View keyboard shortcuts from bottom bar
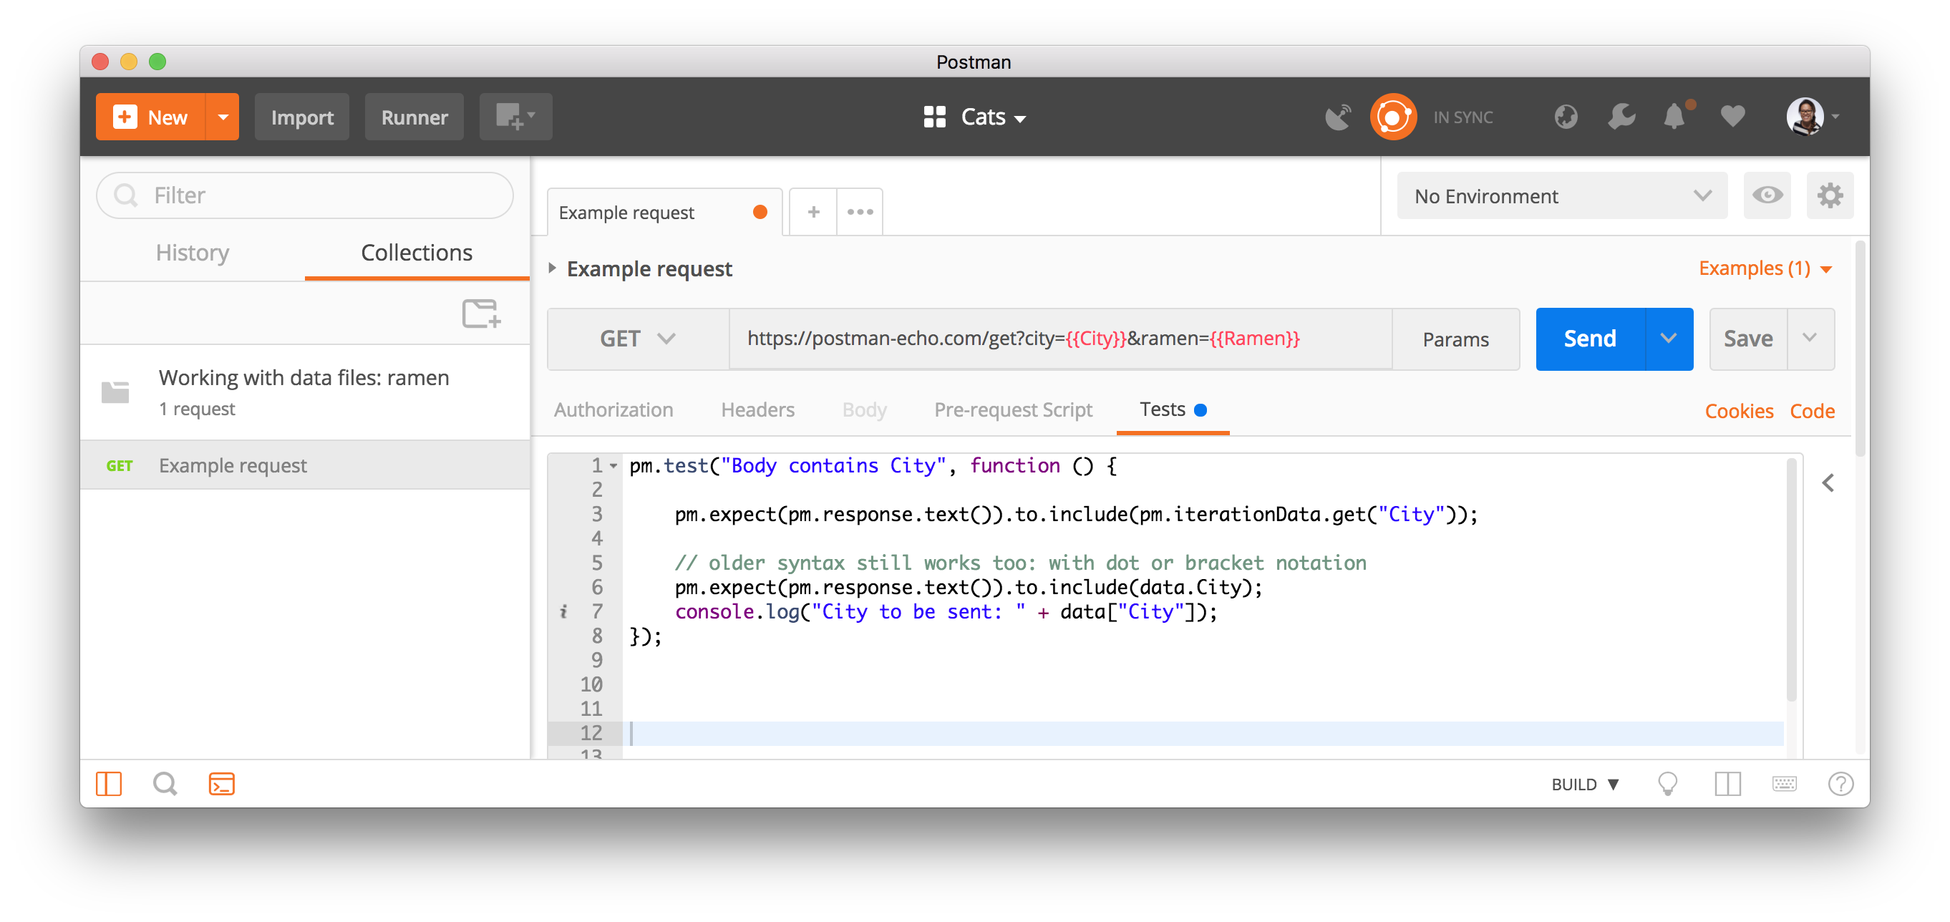The width and height of the screenshot is (1950, 922). coord(1784,785)
